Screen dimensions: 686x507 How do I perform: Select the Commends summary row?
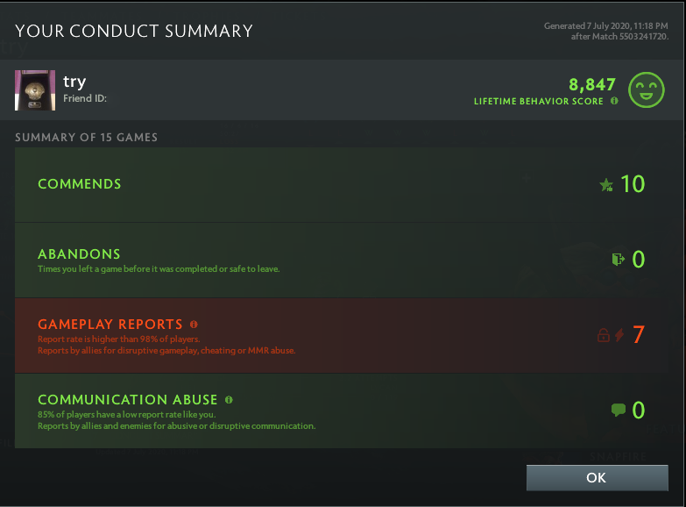[x=342, y=184]
